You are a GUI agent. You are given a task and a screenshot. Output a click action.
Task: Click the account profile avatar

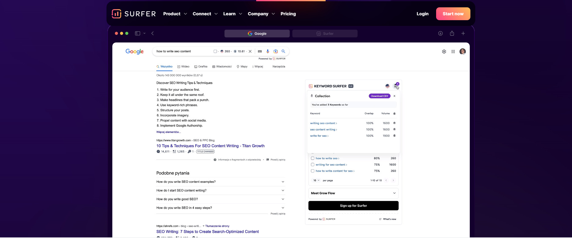[x=463, y=51]
